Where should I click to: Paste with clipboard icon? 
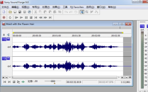(x=45, y=12)
